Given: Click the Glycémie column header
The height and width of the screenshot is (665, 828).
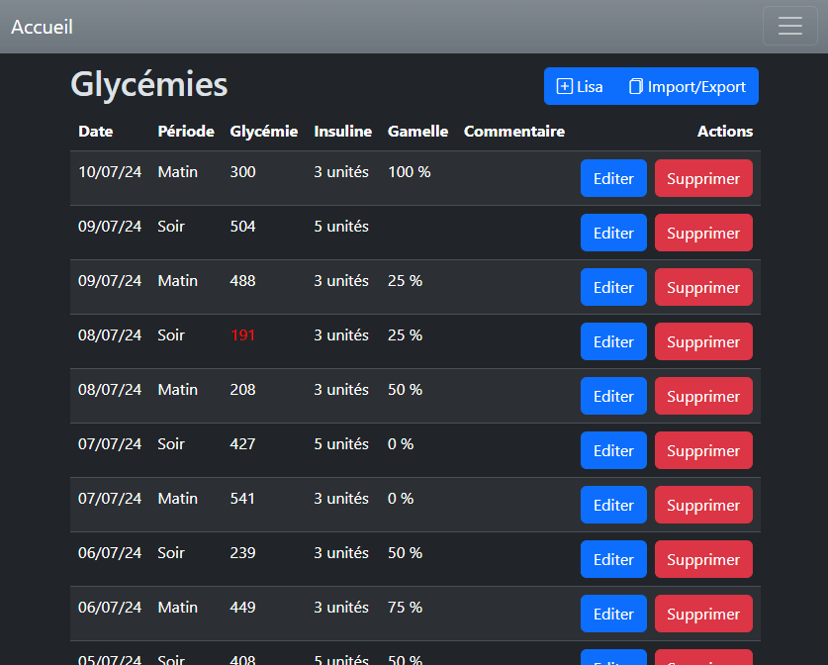Looking at the screenshot, I should pos(263,132).
